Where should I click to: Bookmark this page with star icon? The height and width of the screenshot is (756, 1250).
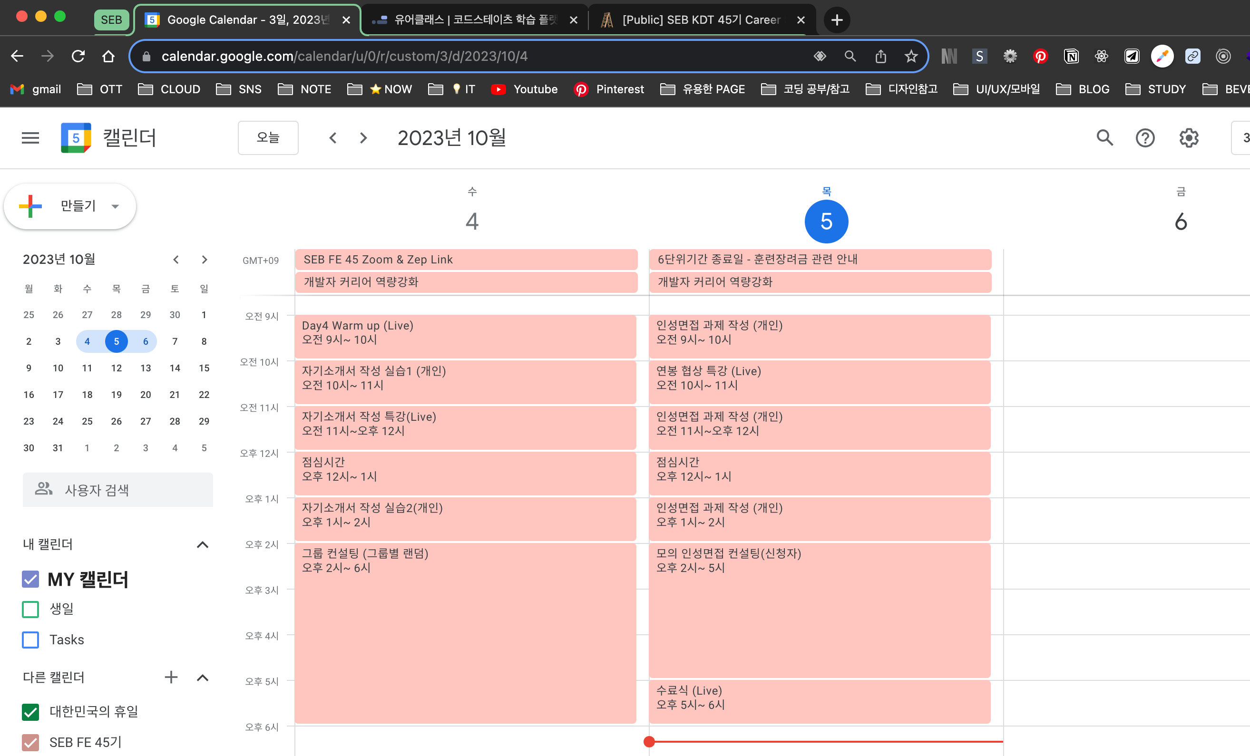point(911,56)
